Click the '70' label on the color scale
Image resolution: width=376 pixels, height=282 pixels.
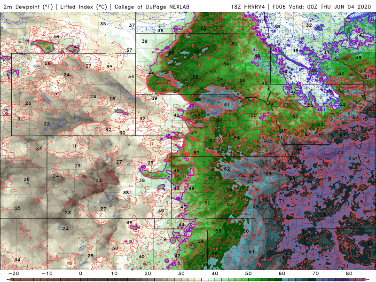(315, 274)
